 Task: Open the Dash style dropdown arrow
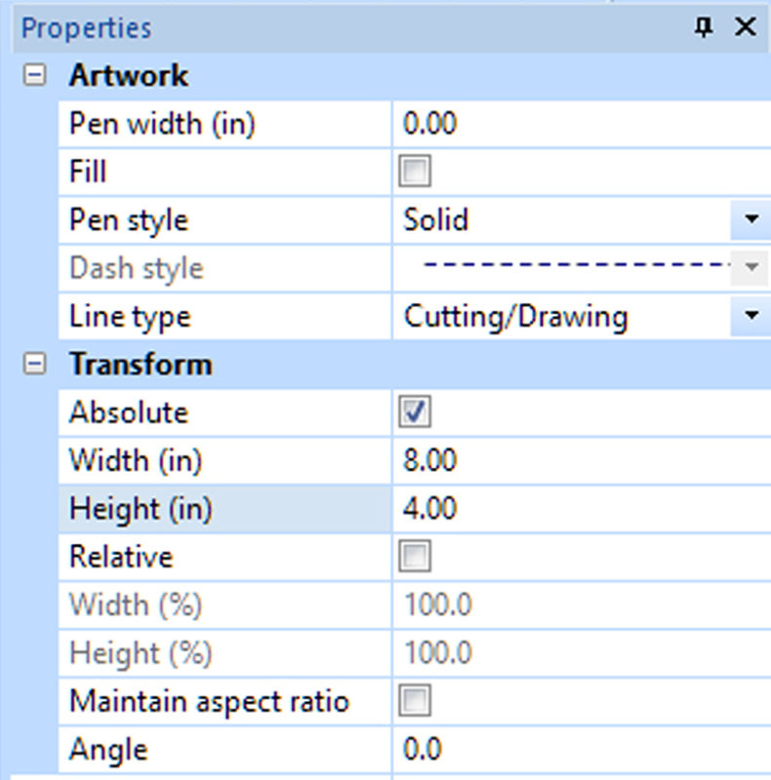(x=750, y=268)
